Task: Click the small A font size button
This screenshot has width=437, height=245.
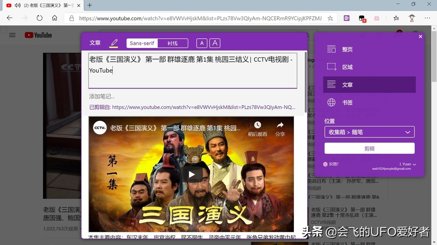Action: click(202, 43)
